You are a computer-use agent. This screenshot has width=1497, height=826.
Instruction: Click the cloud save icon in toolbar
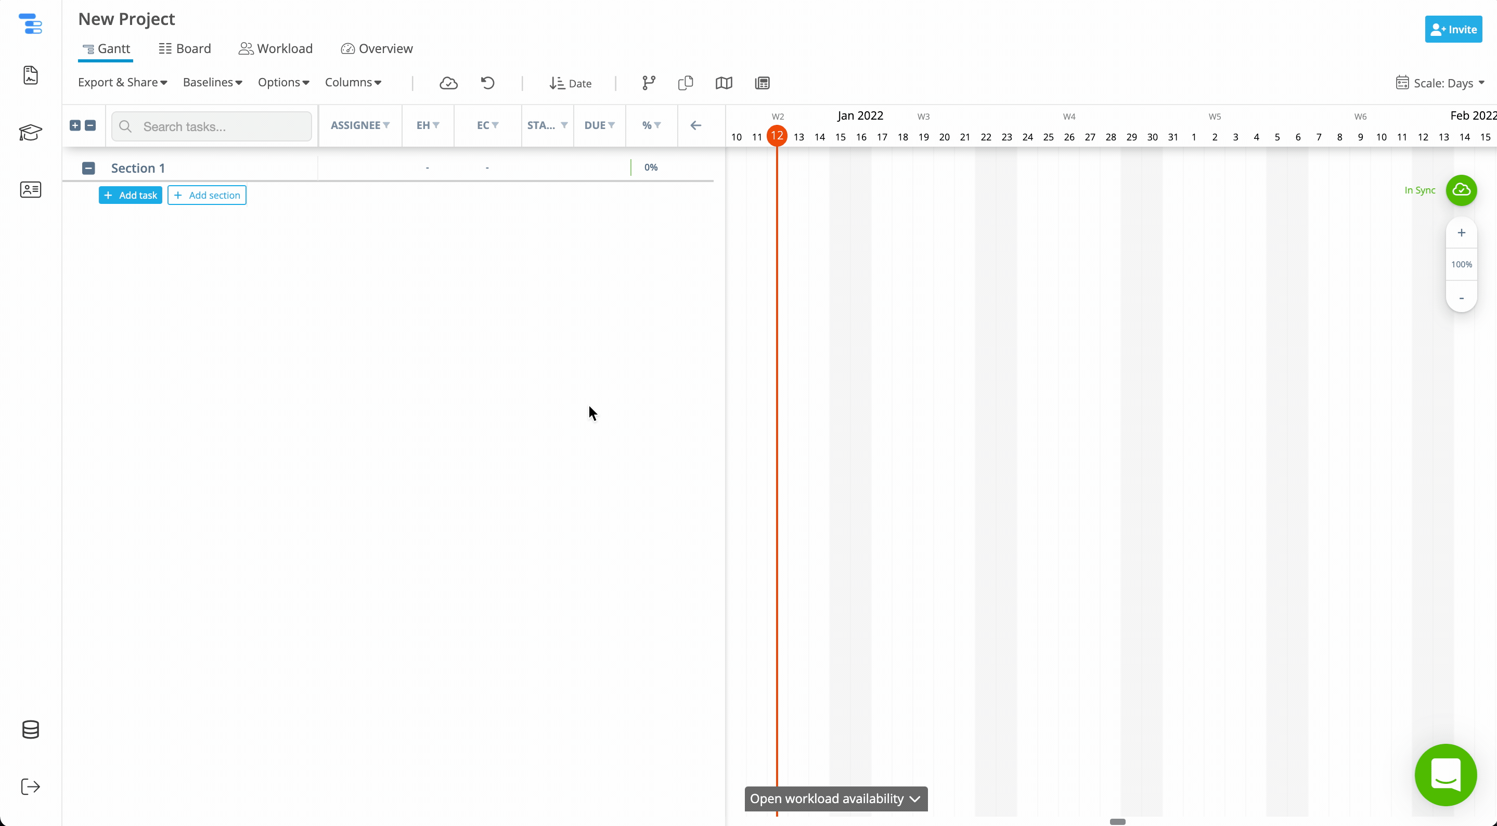[448, 83]
